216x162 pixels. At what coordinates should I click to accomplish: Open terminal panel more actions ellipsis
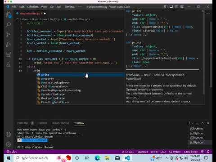pos(198,123)
